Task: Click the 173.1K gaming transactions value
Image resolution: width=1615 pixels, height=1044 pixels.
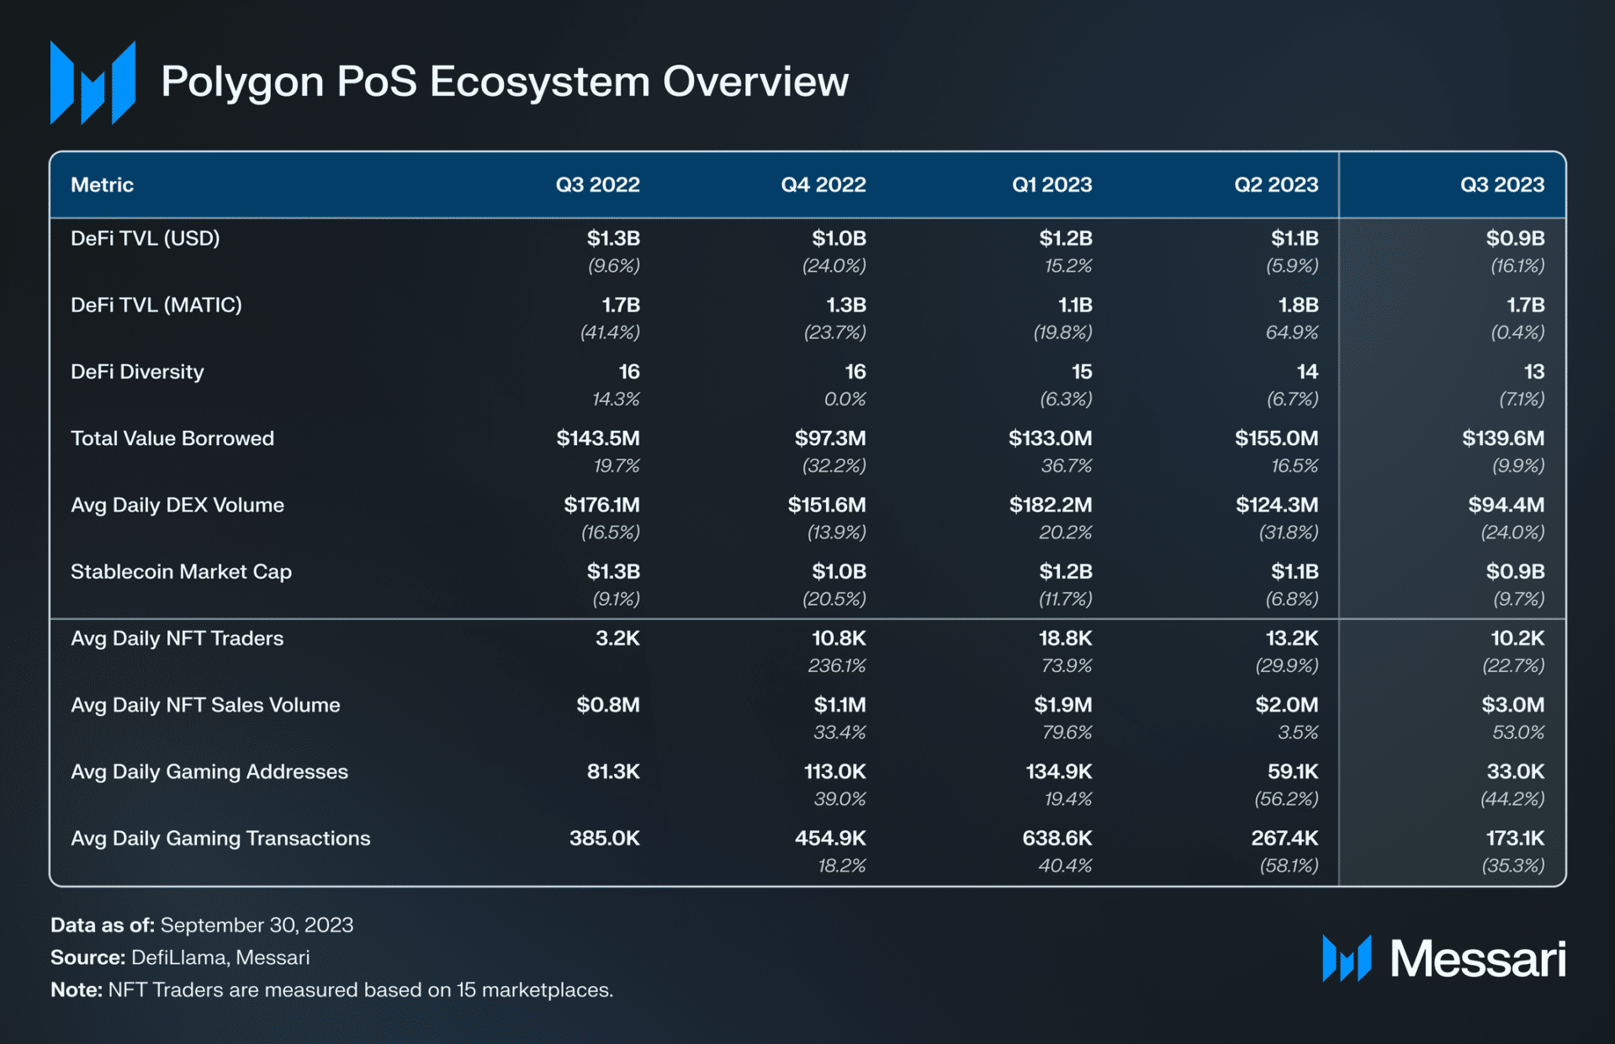Action: 1515,839
